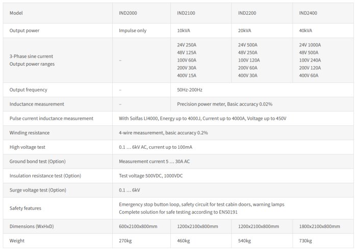Select the '50Hz-200Hz' output frequency value

190,90
